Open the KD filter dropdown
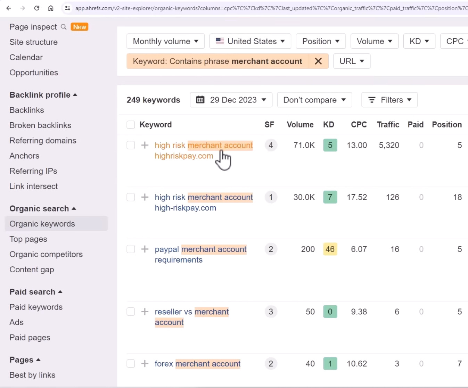Viewport: 468px width, 388px height. [419, 41]
